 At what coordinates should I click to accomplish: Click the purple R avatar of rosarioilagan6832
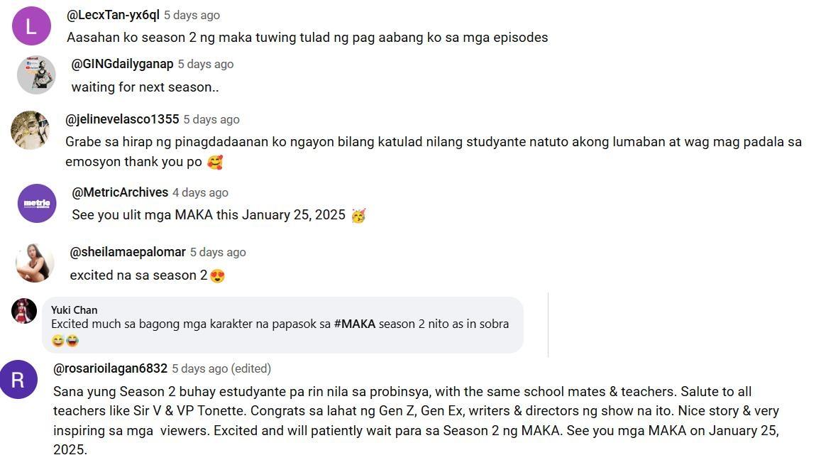pos(18,380)
